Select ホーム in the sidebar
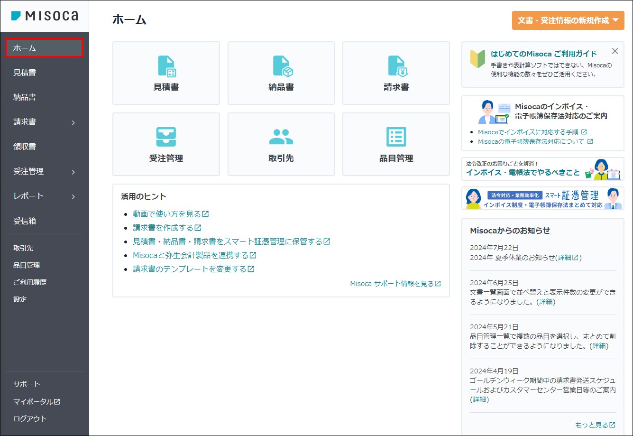 coord(44,48)
